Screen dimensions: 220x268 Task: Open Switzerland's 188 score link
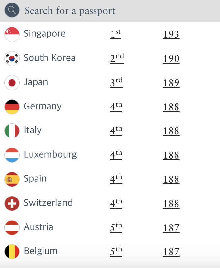point(171,204)
